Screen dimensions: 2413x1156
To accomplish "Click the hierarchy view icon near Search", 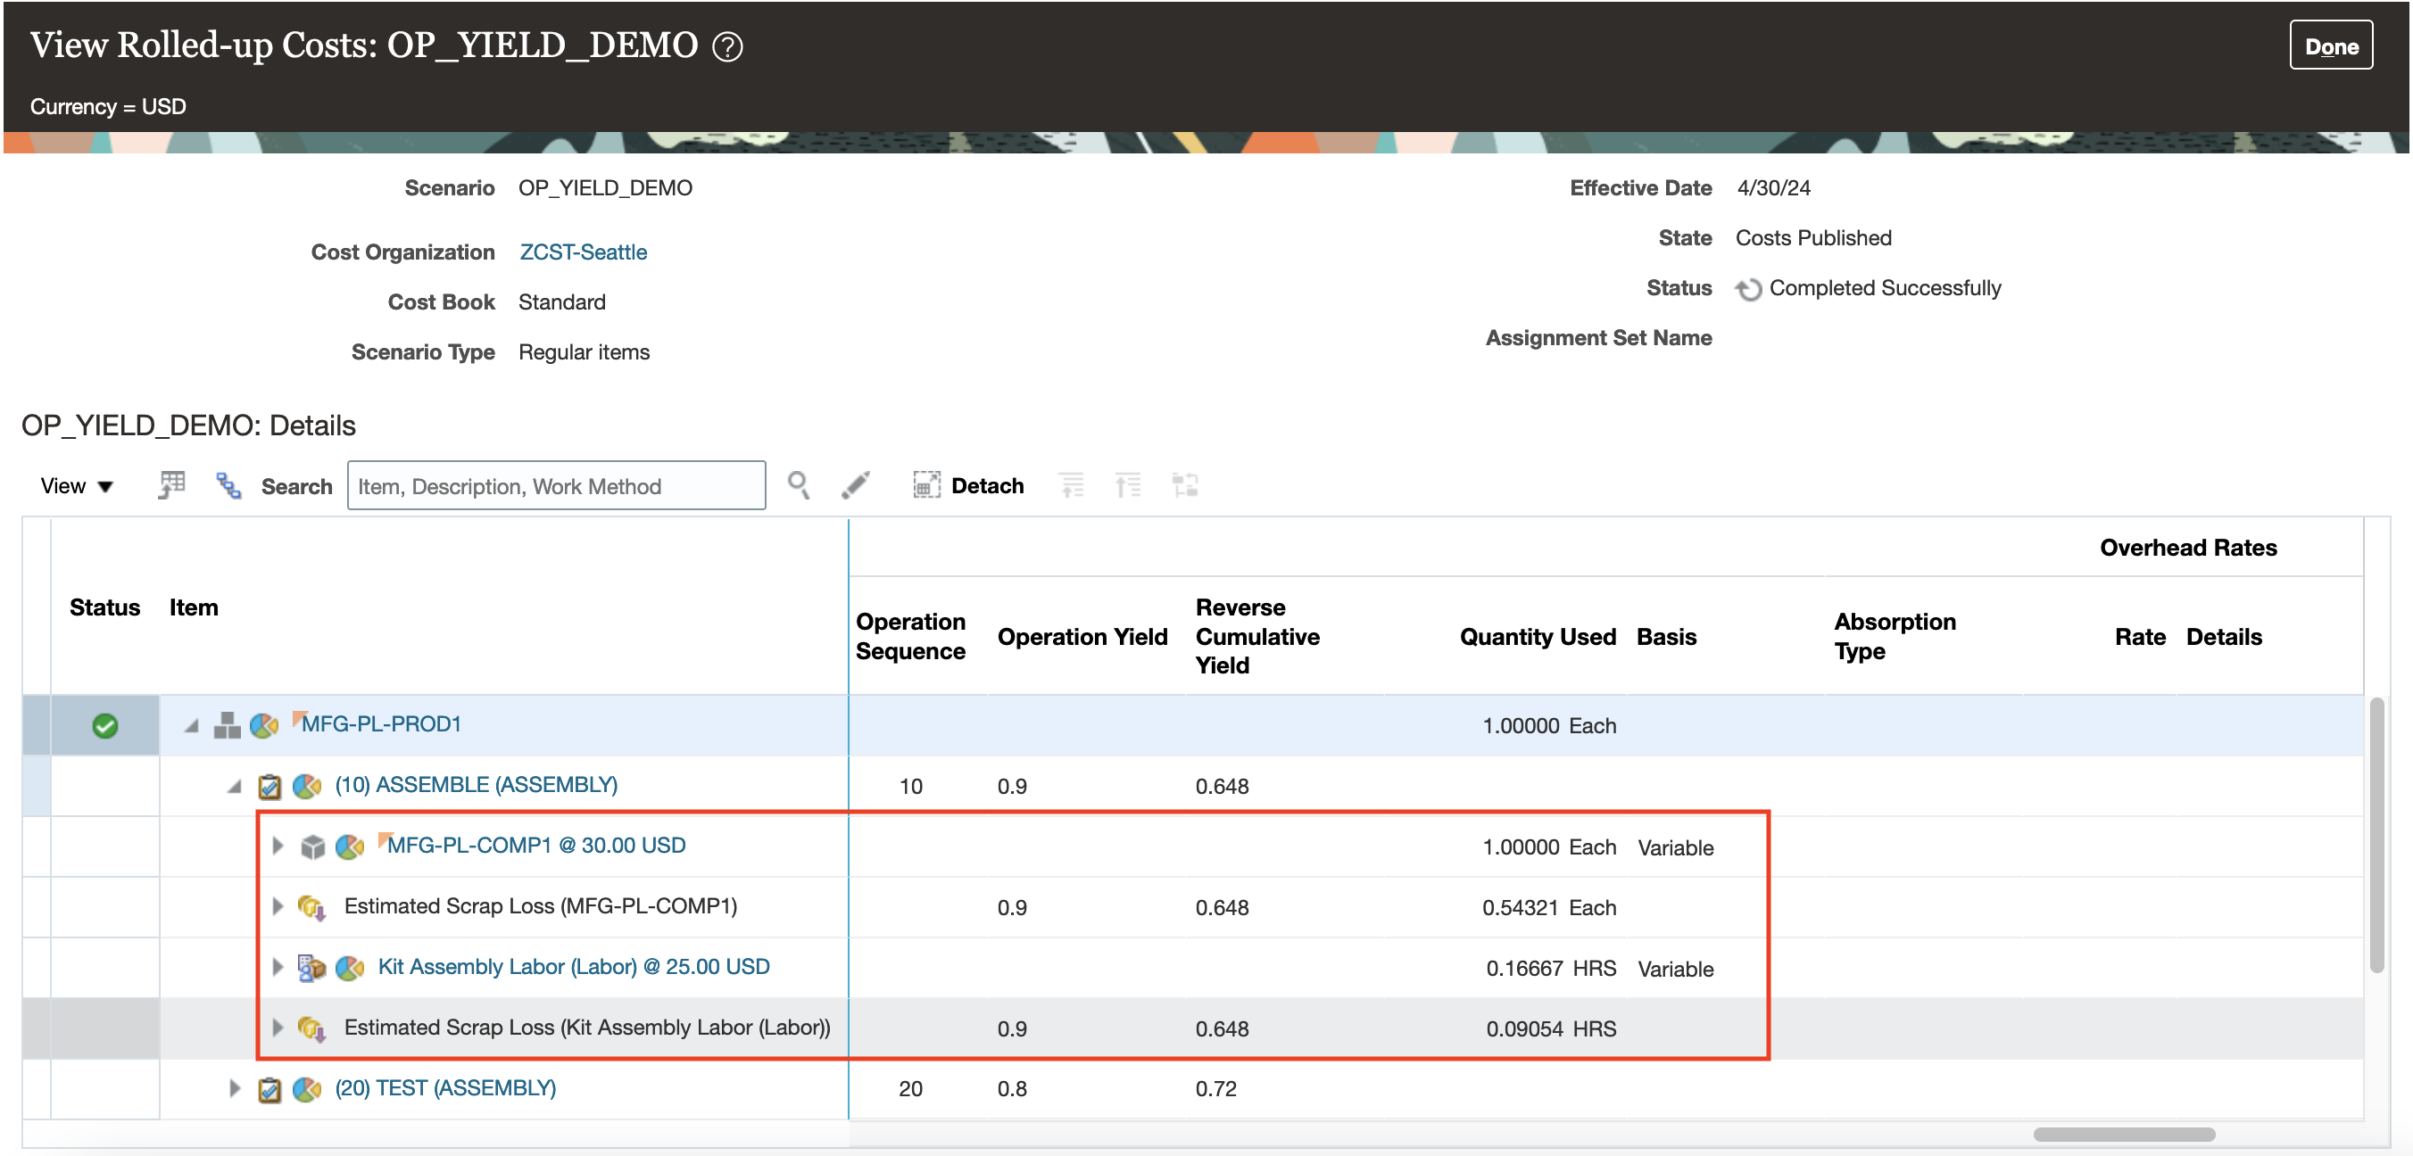I will point(228,485).
